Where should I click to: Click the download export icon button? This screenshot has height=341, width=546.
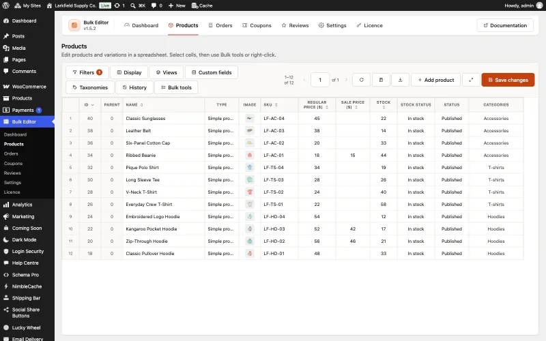[401, 80]
